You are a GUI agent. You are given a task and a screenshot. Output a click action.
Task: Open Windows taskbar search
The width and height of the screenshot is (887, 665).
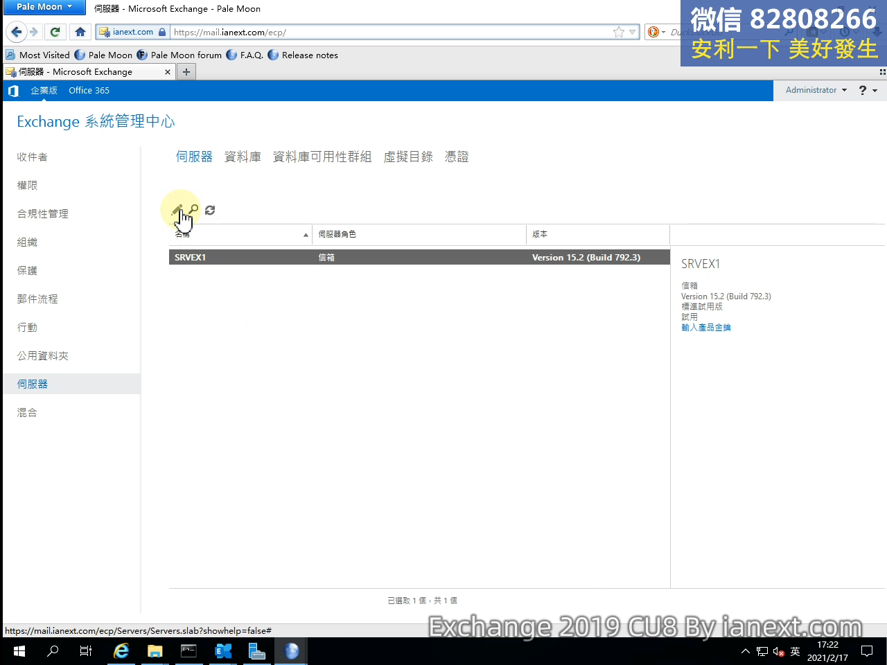click(53, 651)
